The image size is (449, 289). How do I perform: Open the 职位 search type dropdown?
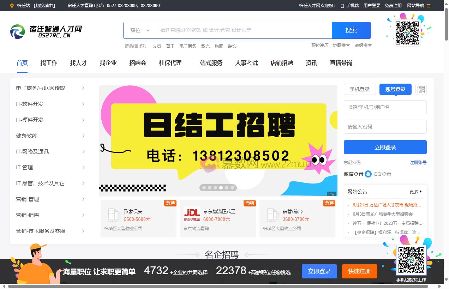coord(139,30)
